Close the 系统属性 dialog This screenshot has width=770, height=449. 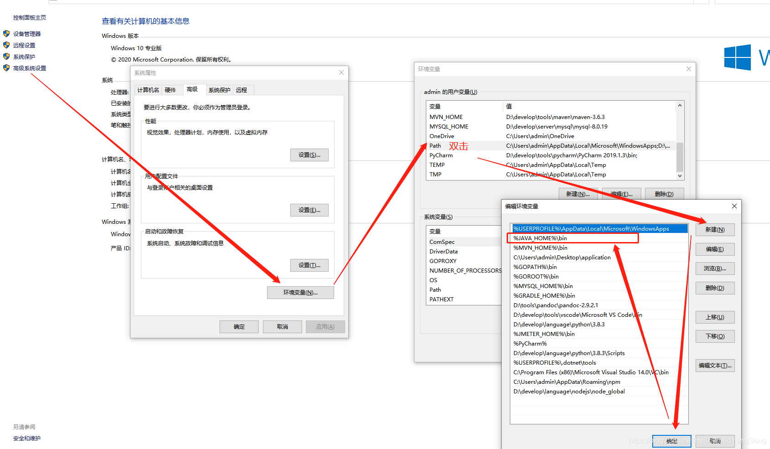[x=341, y=72]
